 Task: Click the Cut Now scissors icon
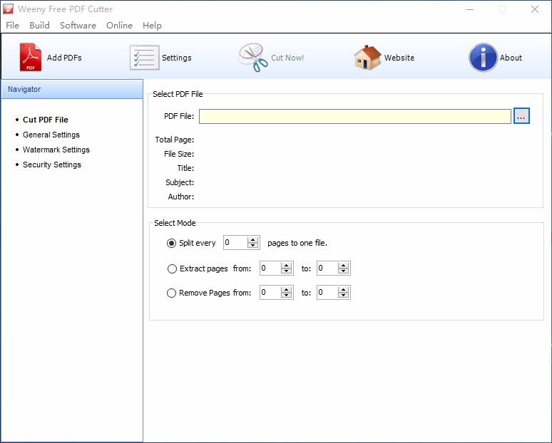click(x=253, y=58)
